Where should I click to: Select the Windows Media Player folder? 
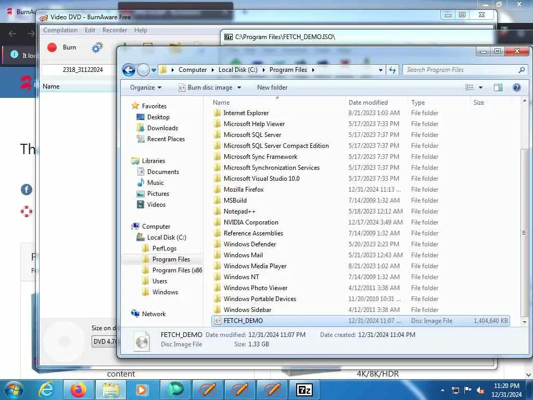(255, 266)
